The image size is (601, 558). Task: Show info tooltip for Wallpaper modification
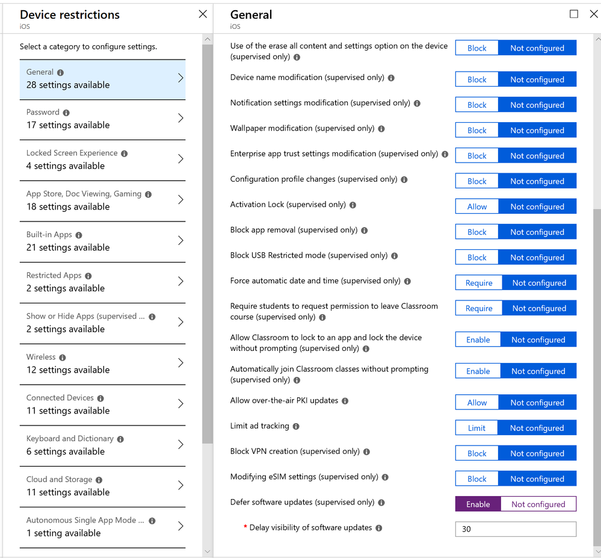(381, 129)
